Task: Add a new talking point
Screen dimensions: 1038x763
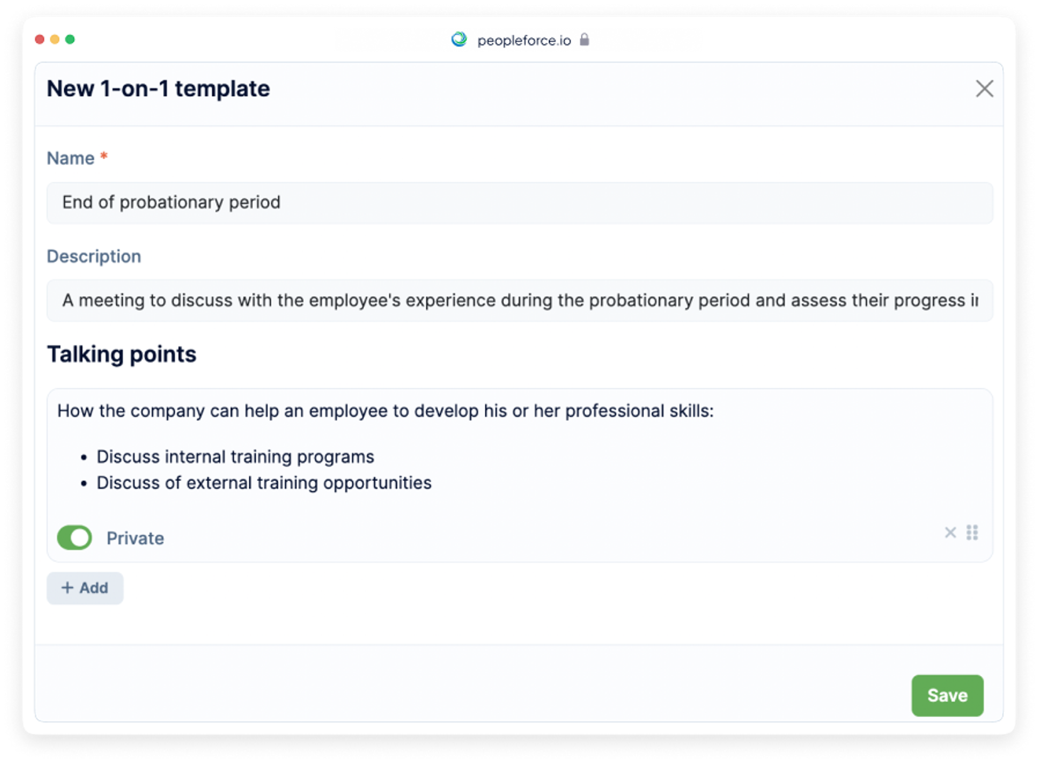Action: point(85,588)
